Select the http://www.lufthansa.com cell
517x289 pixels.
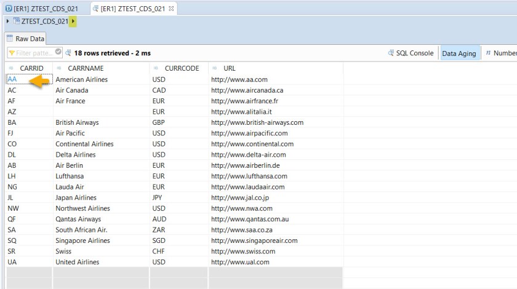point(276,176)
